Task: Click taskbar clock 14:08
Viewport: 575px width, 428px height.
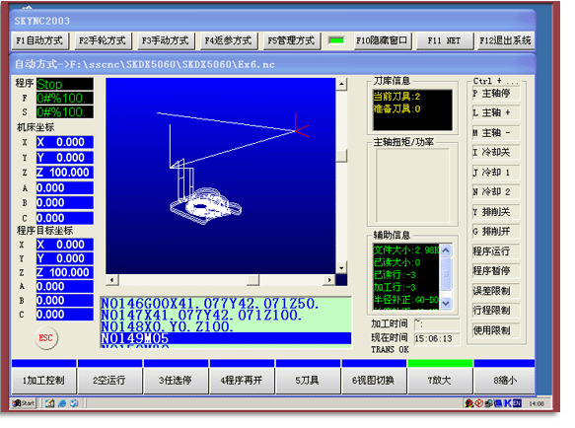Action: (537, 403)
